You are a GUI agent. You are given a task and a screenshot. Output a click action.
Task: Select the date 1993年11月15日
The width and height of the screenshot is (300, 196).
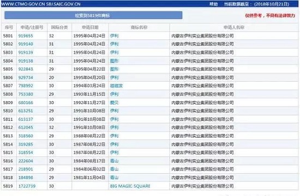[89, 94]
